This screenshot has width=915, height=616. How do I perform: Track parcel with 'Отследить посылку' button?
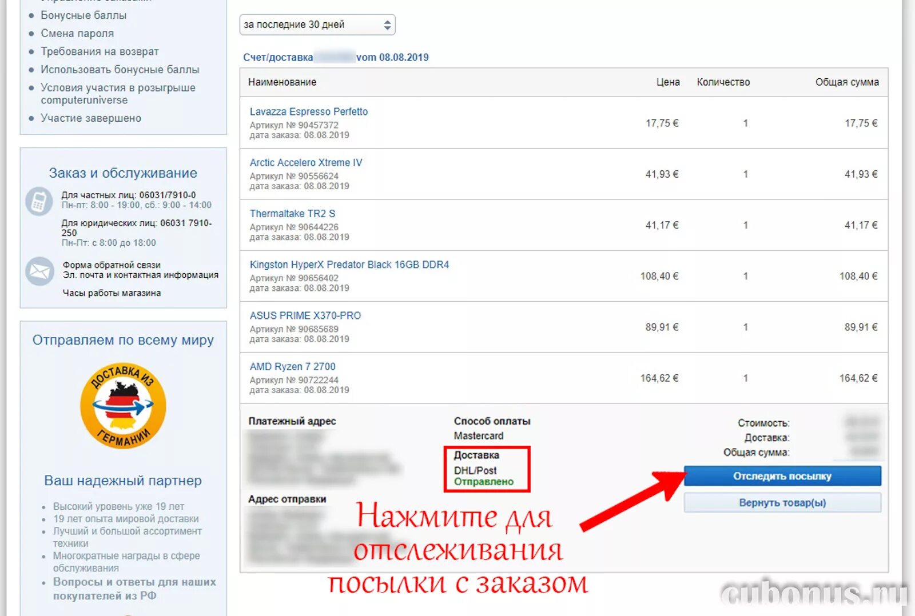click(x=782, y=476)
